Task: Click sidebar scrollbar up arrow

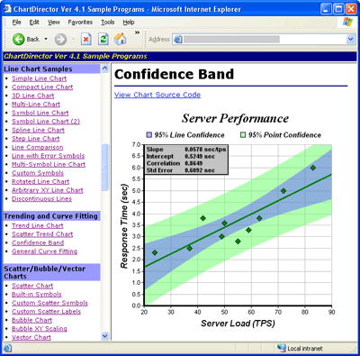Action: pyautogui.click(x=104, y=68)
